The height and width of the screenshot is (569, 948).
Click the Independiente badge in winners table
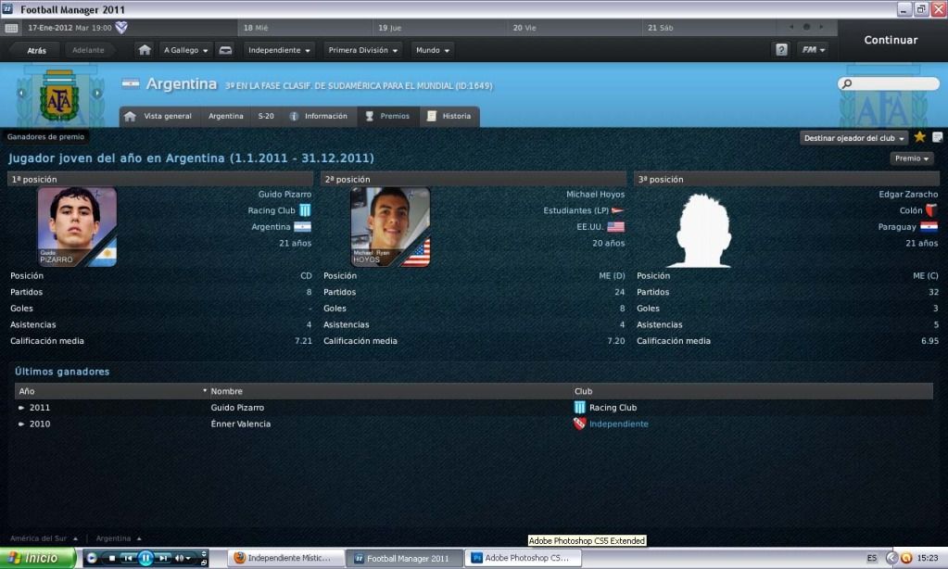[x=579, y=424]
